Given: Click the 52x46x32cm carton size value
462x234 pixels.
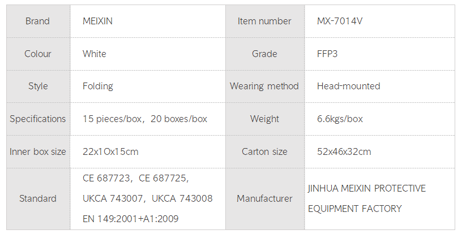Looking at the screenshot, I should point(344,152).
